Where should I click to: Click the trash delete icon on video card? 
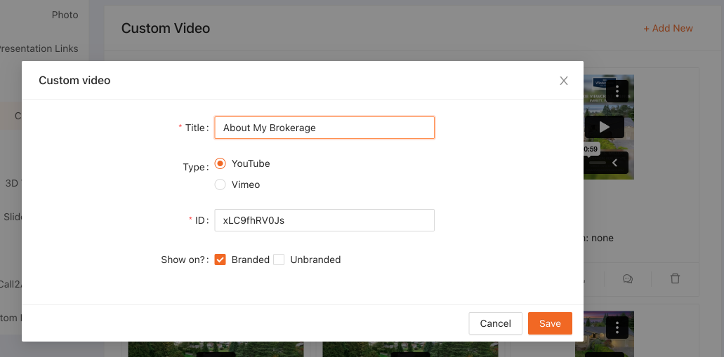click(675, 278)
